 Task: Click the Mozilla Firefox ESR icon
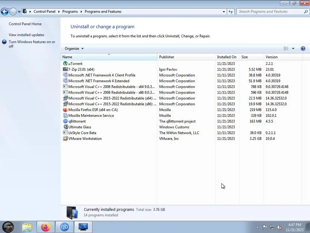tap(65, 110)
